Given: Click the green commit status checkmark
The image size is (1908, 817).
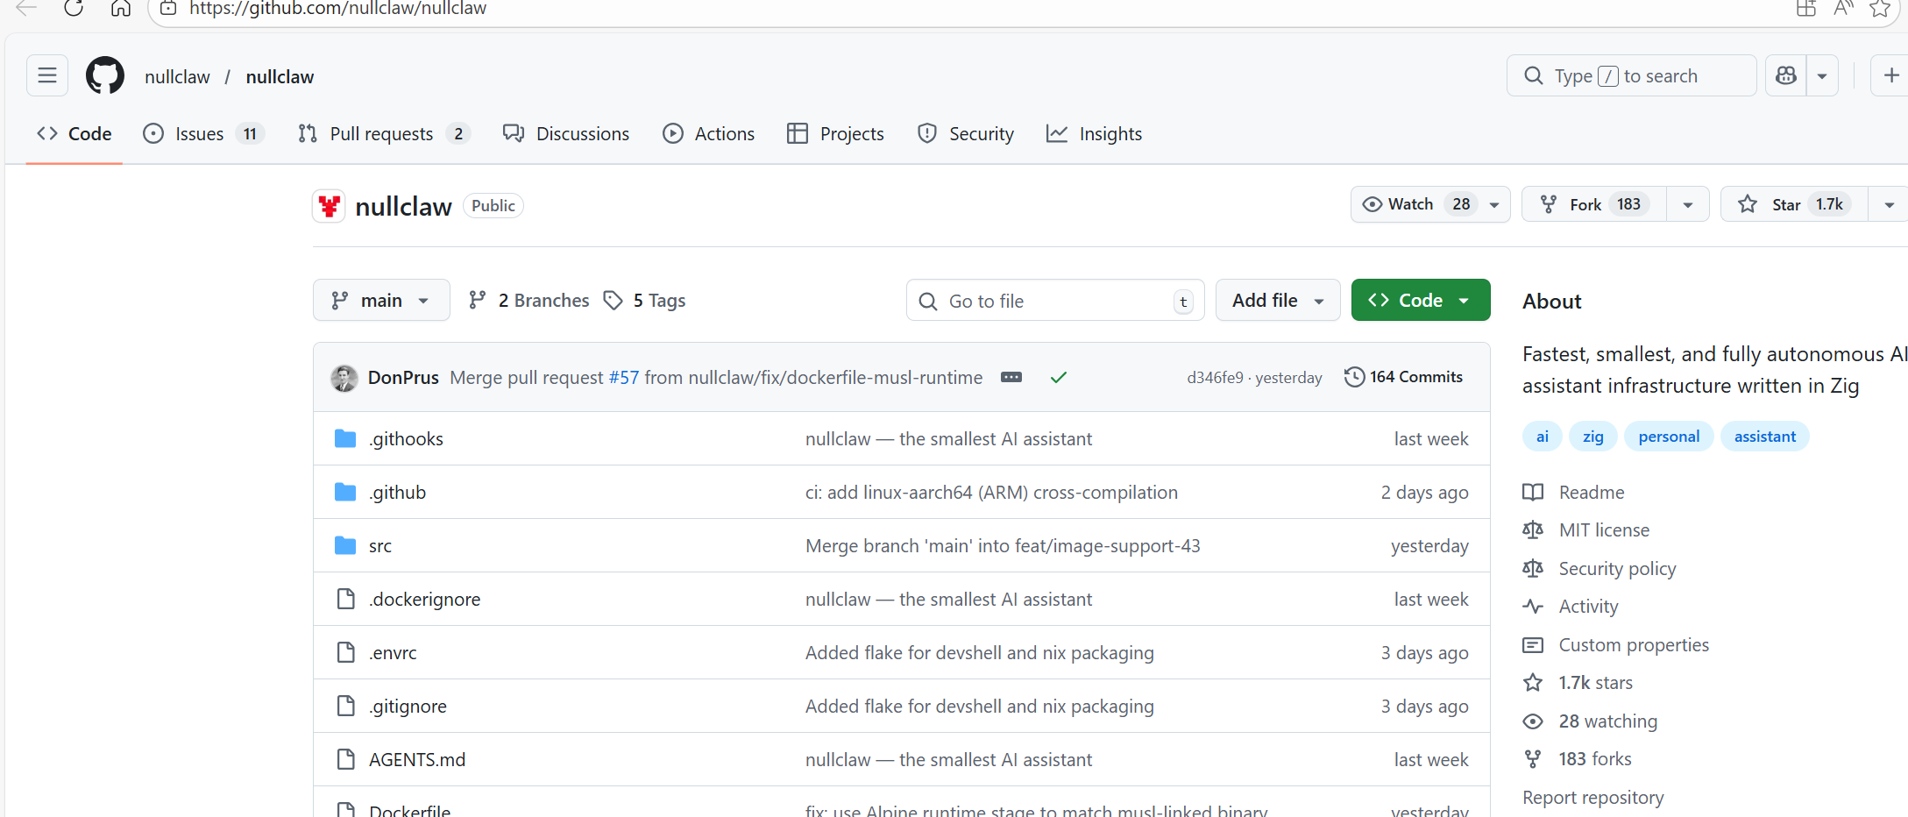Looking at the screenshot, I should (1059, 377).
